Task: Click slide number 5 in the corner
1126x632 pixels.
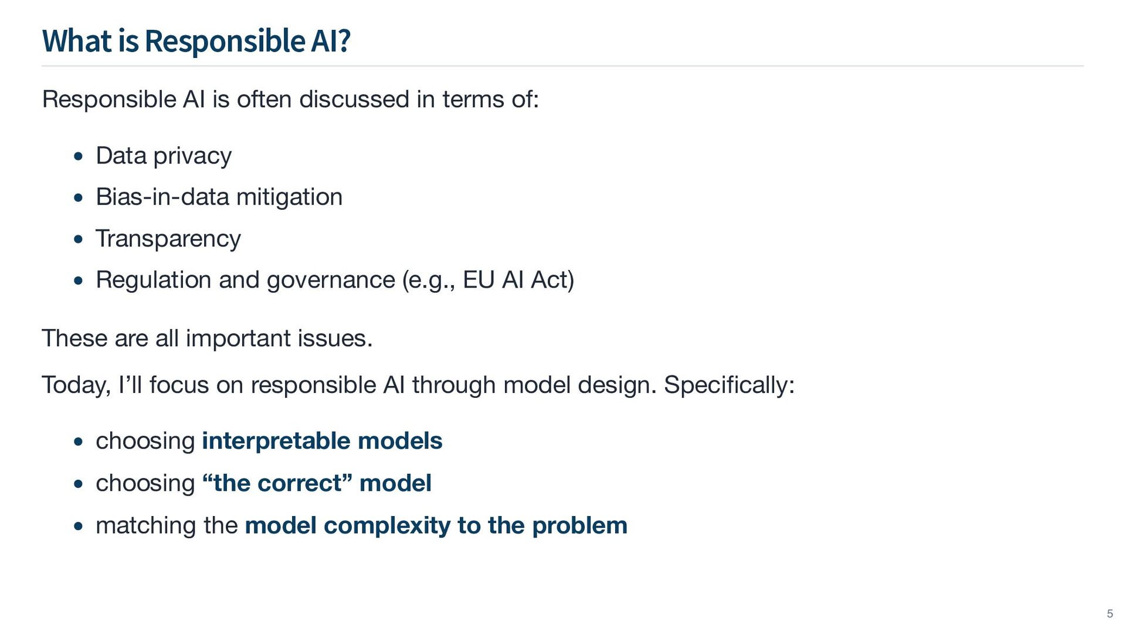Action: click(x=1110, y=614)
